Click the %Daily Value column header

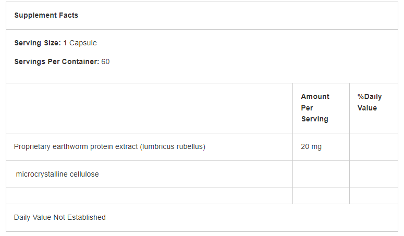click(x=369, y=102)
